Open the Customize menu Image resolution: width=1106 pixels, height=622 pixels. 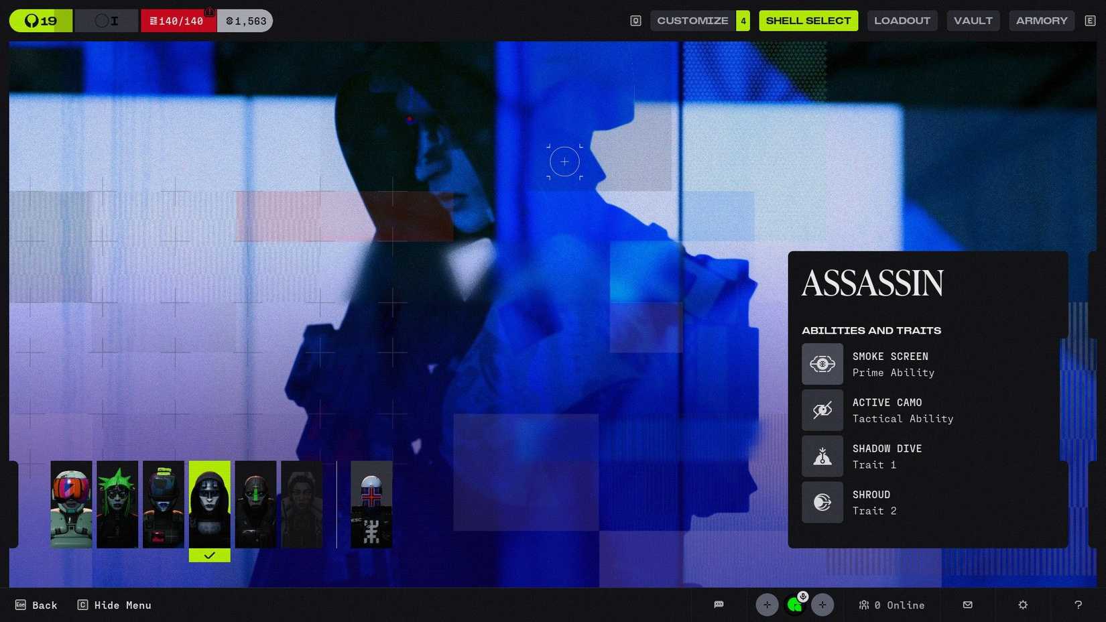pos(692,20)
